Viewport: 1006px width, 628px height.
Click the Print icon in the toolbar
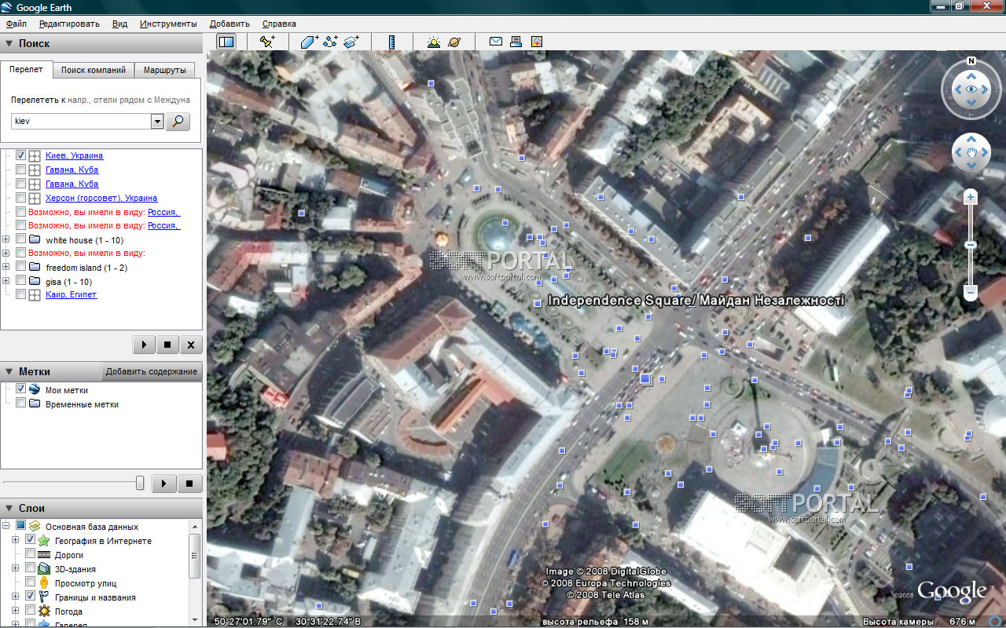click(x=516, y=42)
